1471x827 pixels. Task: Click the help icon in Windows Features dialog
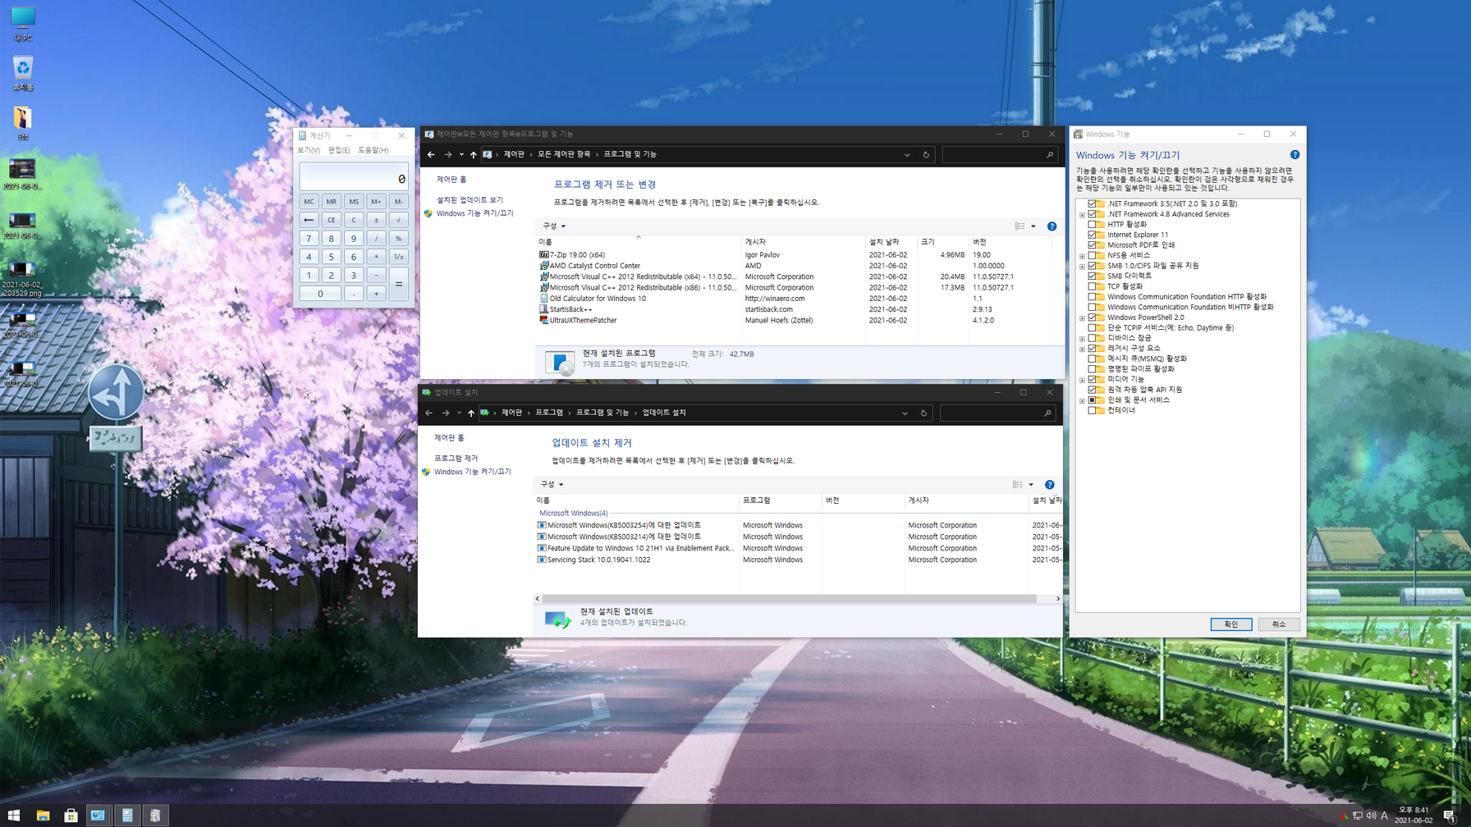coord(1295,154)
